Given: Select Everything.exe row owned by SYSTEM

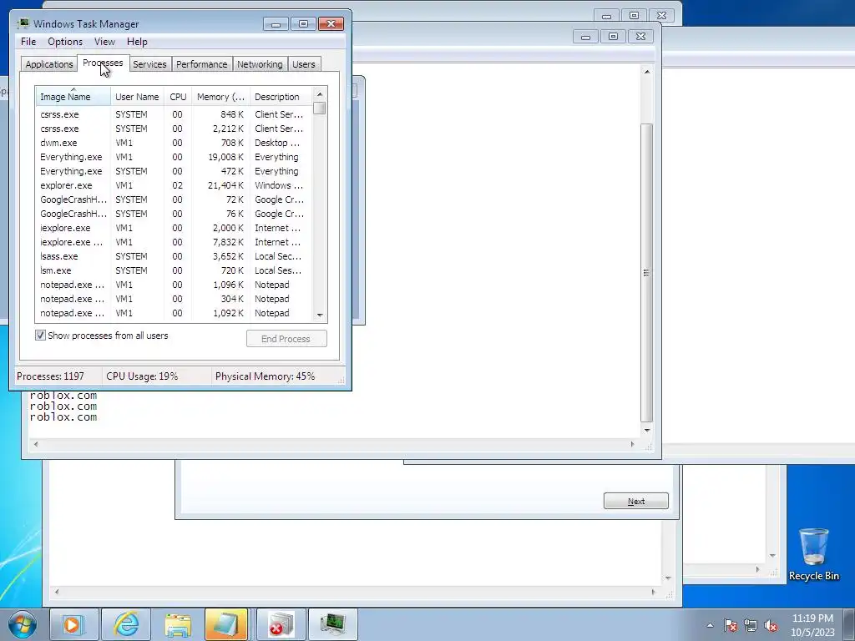Looking at the screenshot, I should [x=174, y=171].
